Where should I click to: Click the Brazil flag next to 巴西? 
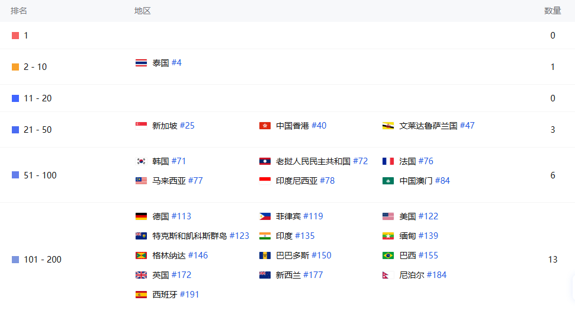(388, 255)
